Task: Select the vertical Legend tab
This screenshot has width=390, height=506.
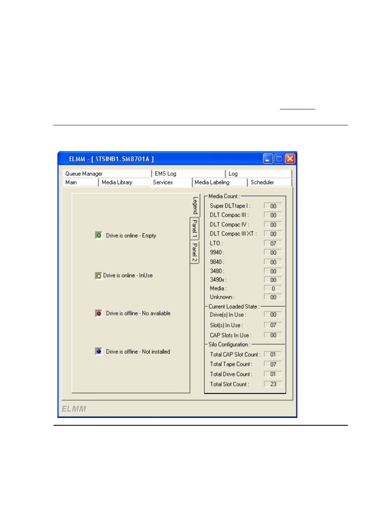Action: tap(195, 205)
